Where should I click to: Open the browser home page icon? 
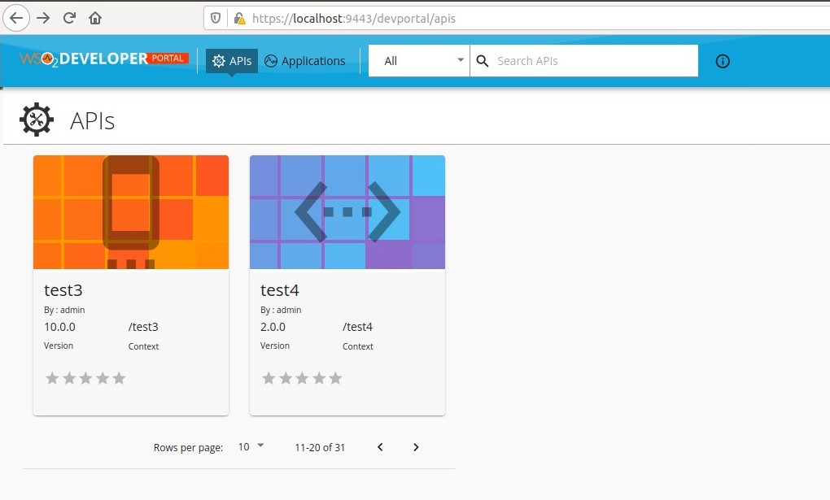[x=95, y=18]
